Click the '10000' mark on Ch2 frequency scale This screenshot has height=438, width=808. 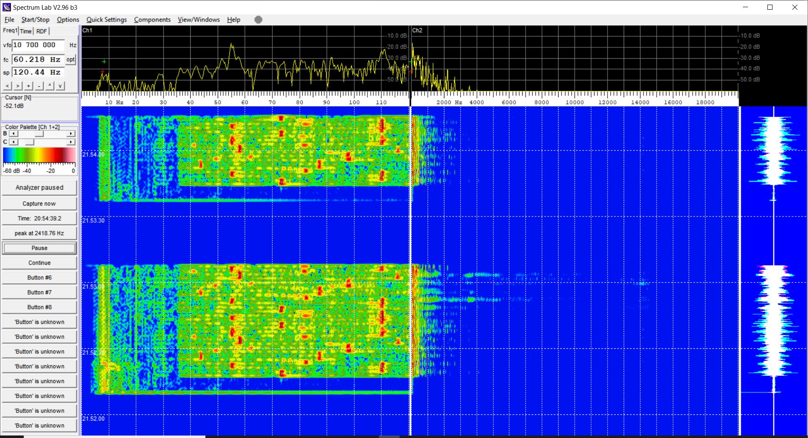575,102
